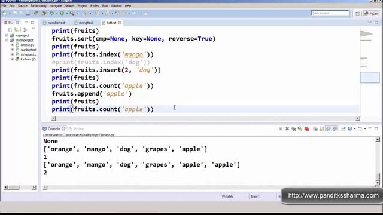
Task: Open the Window menu
Action: tap(116, 5)
